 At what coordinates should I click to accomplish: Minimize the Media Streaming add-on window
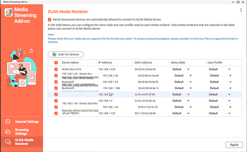233,2
